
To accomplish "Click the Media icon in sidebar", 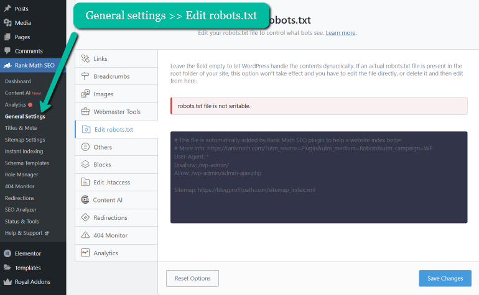I will pos(7,22).
